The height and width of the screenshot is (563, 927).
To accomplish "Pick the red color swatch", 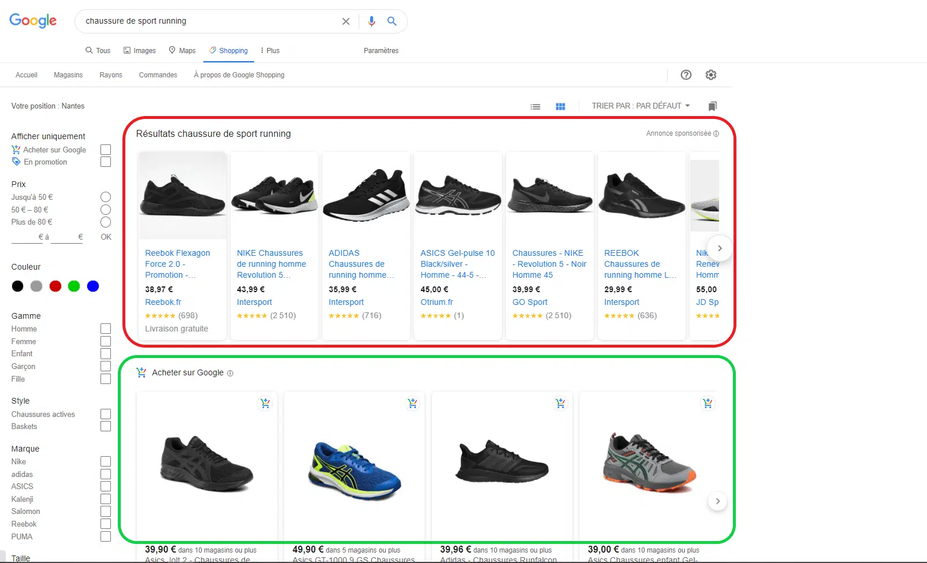I will (55, 286).
